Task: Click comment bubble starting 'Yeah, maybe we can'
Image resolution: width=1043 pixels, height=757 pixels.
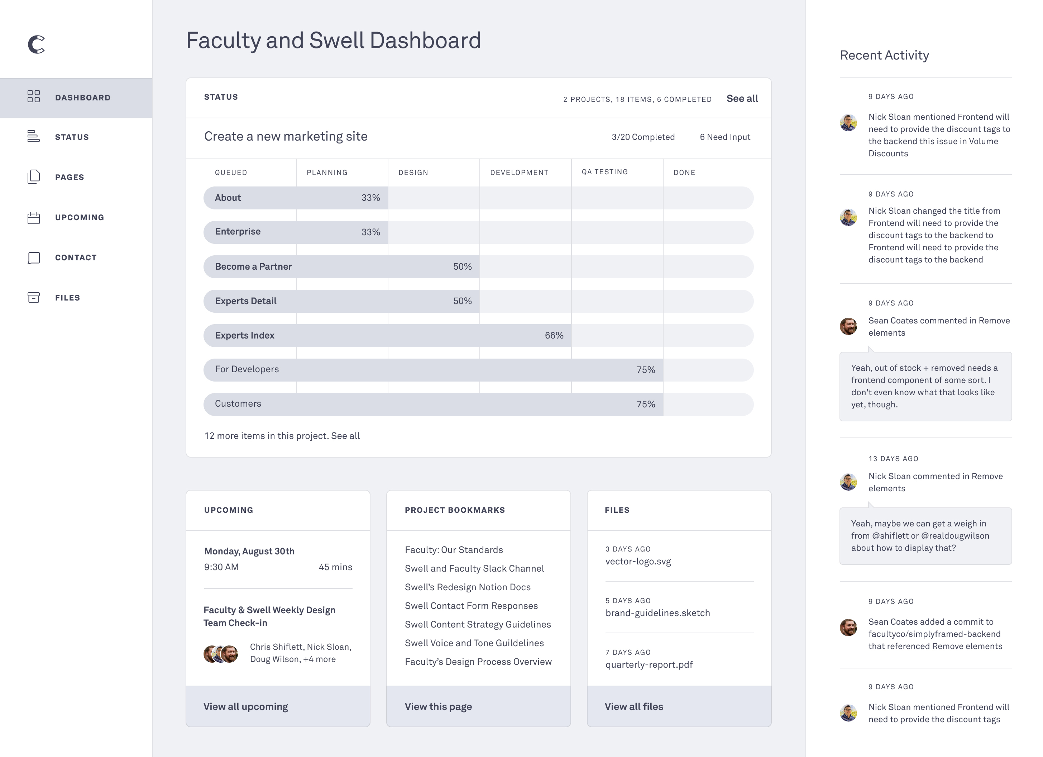Action: click(925, 536)
